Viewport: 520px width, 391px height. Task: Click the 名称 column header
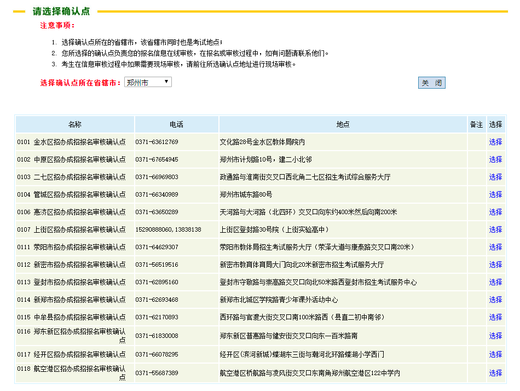(x=75, y=124)
